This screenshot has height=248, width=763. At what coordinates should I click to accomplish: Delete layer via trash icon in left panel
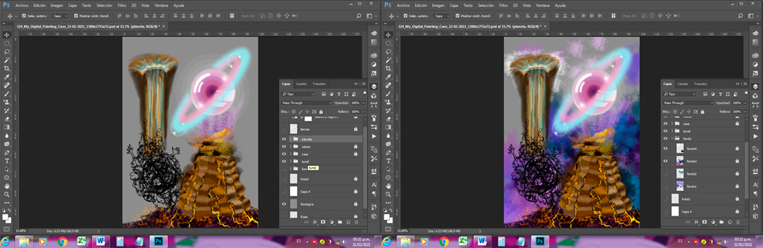tap(356, 221)
